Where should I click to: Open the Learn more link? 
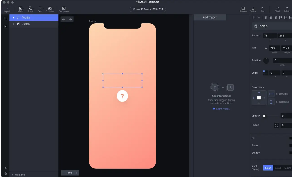pyautogui.click(x=223, y=109)
